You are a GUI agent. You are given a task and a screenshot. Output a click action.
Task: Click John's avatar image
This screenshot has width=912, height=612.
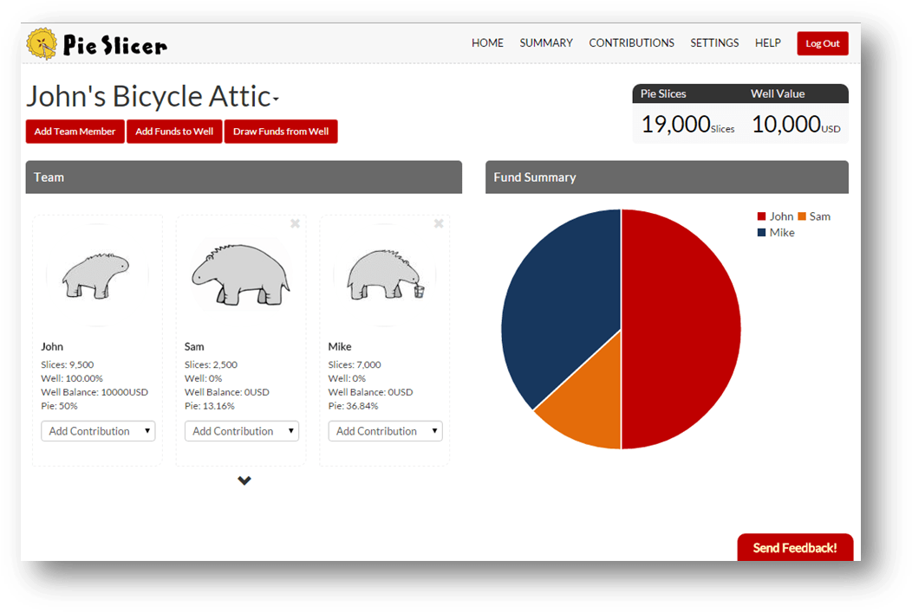pos(96,276)
